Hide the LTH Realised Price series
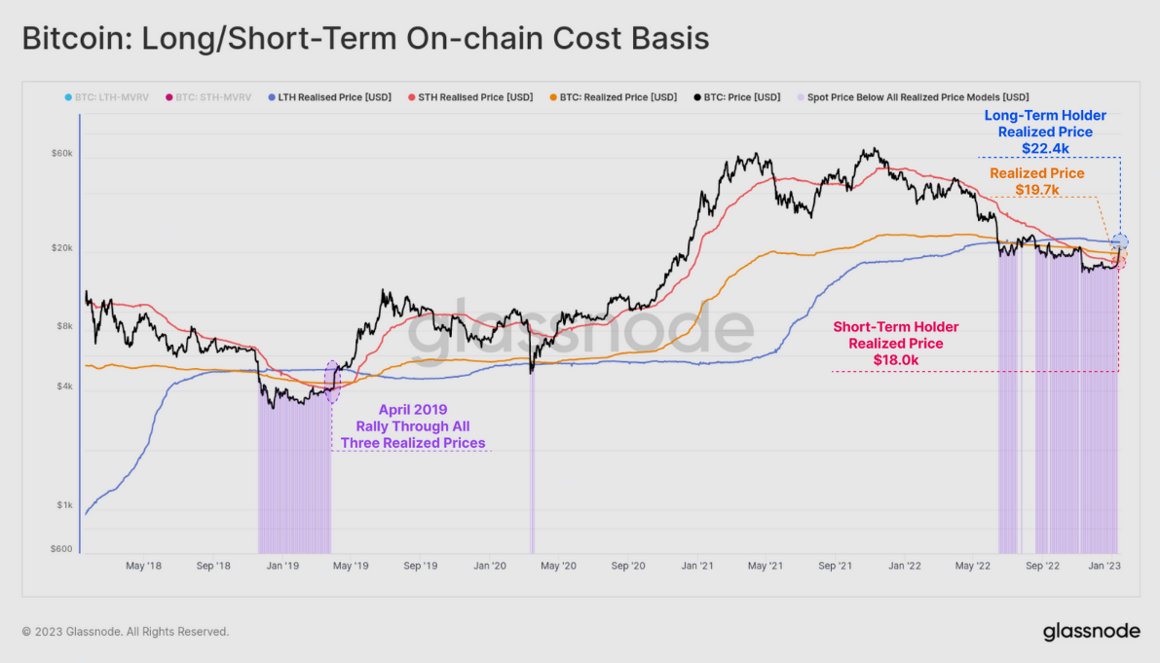This screenshot has width=1160, height=663. pos(326,97)
